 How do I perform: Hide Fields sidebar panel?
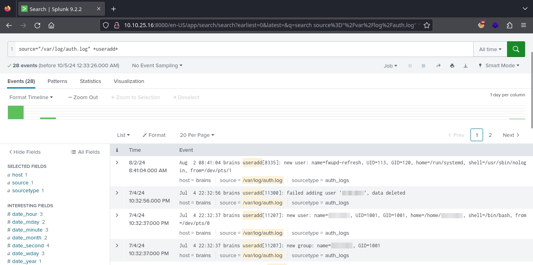(x=25, y=152)
